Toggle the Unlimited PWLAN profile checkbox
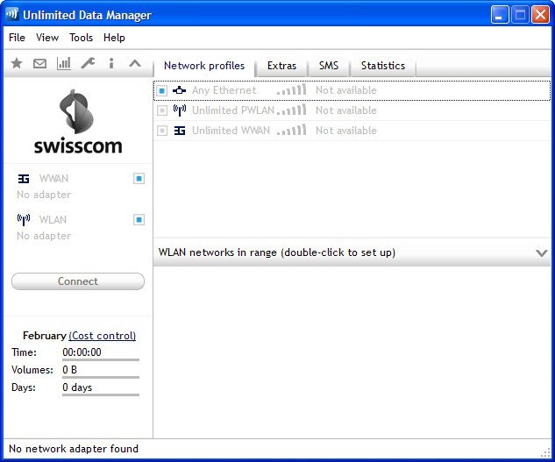Image resolution: width=555 pixels, height=462 pixels. tap(161, 110)
